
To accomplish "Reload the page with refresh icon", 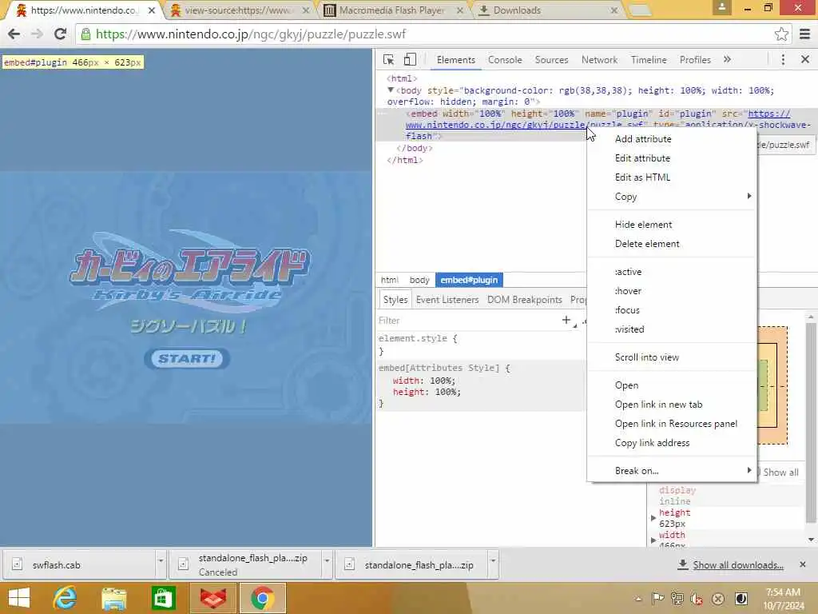I will click(60, 34).
